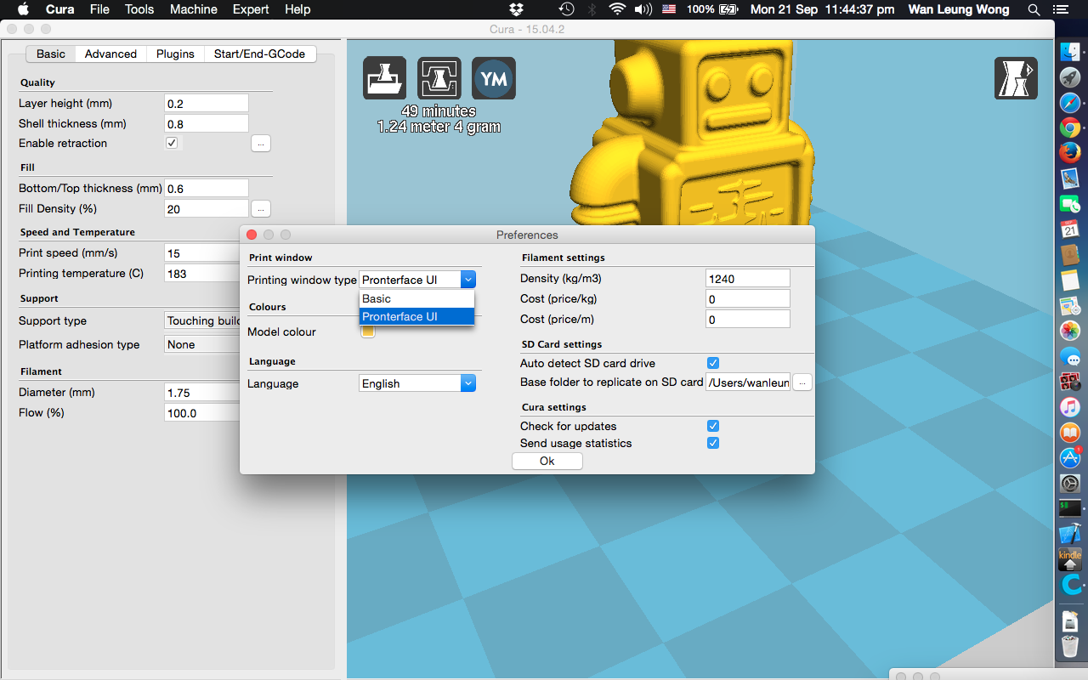Open the Expert menu
This screenshot has height=680, width=1088.
pos(251,9)
